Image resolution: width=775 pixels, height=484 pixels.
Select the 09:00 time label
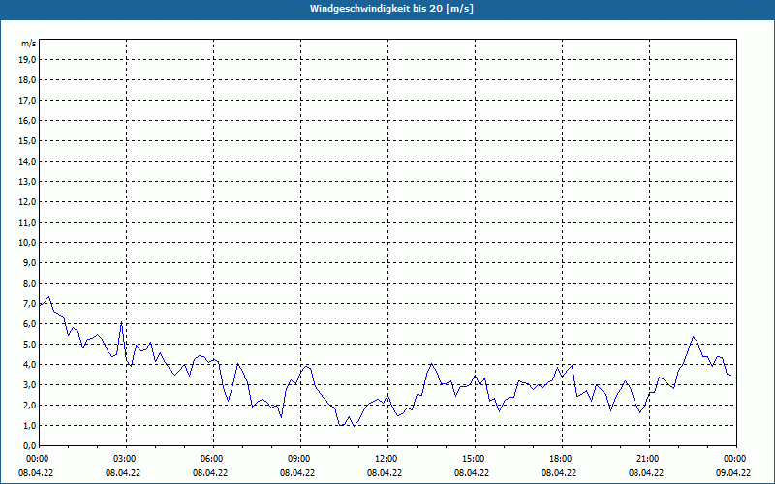[x=297, y=459]
